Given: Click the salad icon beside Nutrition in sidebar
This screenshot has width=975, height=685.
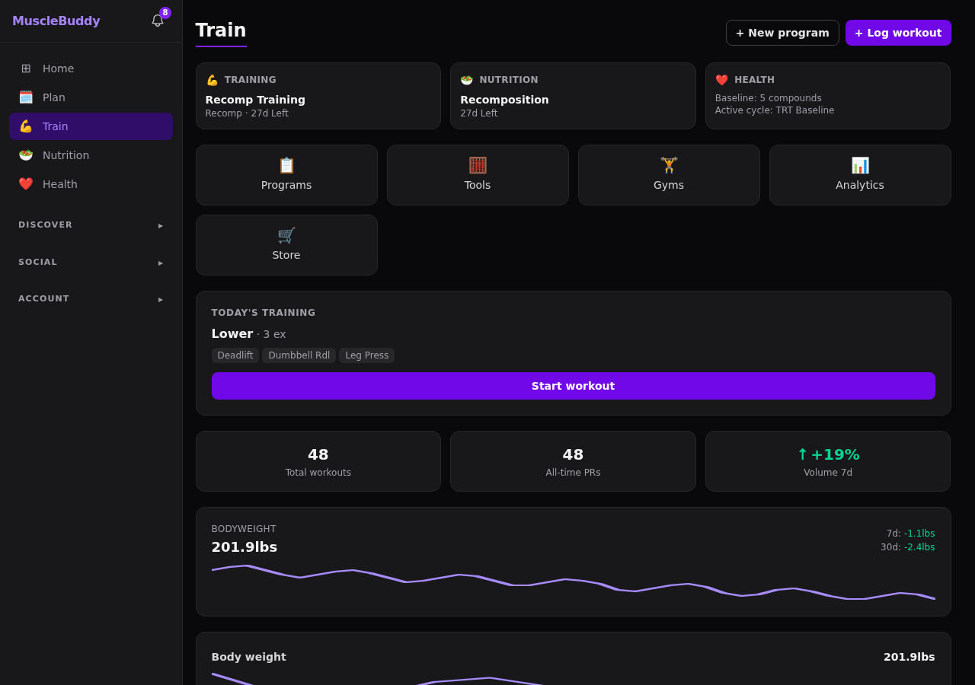Looking at the screenshot, I should coord(26,155).
